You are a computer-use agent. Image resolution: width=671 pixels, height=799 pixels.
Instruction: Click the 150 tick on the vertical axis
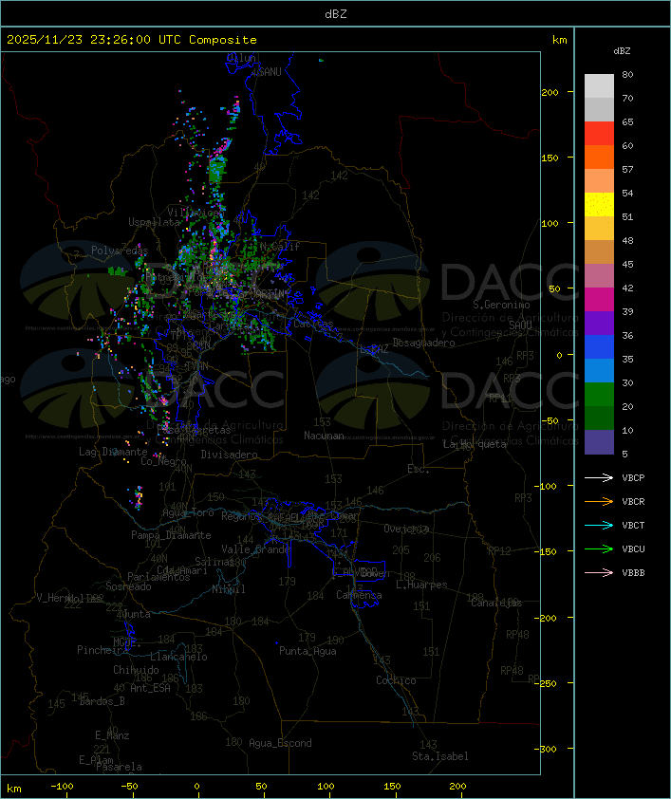click(x=550, y=158)
